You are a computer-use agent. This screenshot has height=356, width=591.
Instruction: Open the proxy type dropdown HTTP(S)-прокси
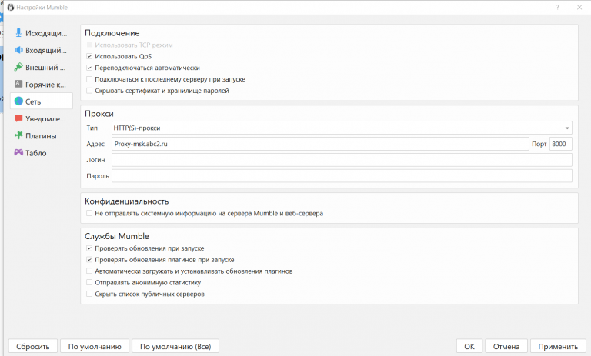click(x=342, y=128)
